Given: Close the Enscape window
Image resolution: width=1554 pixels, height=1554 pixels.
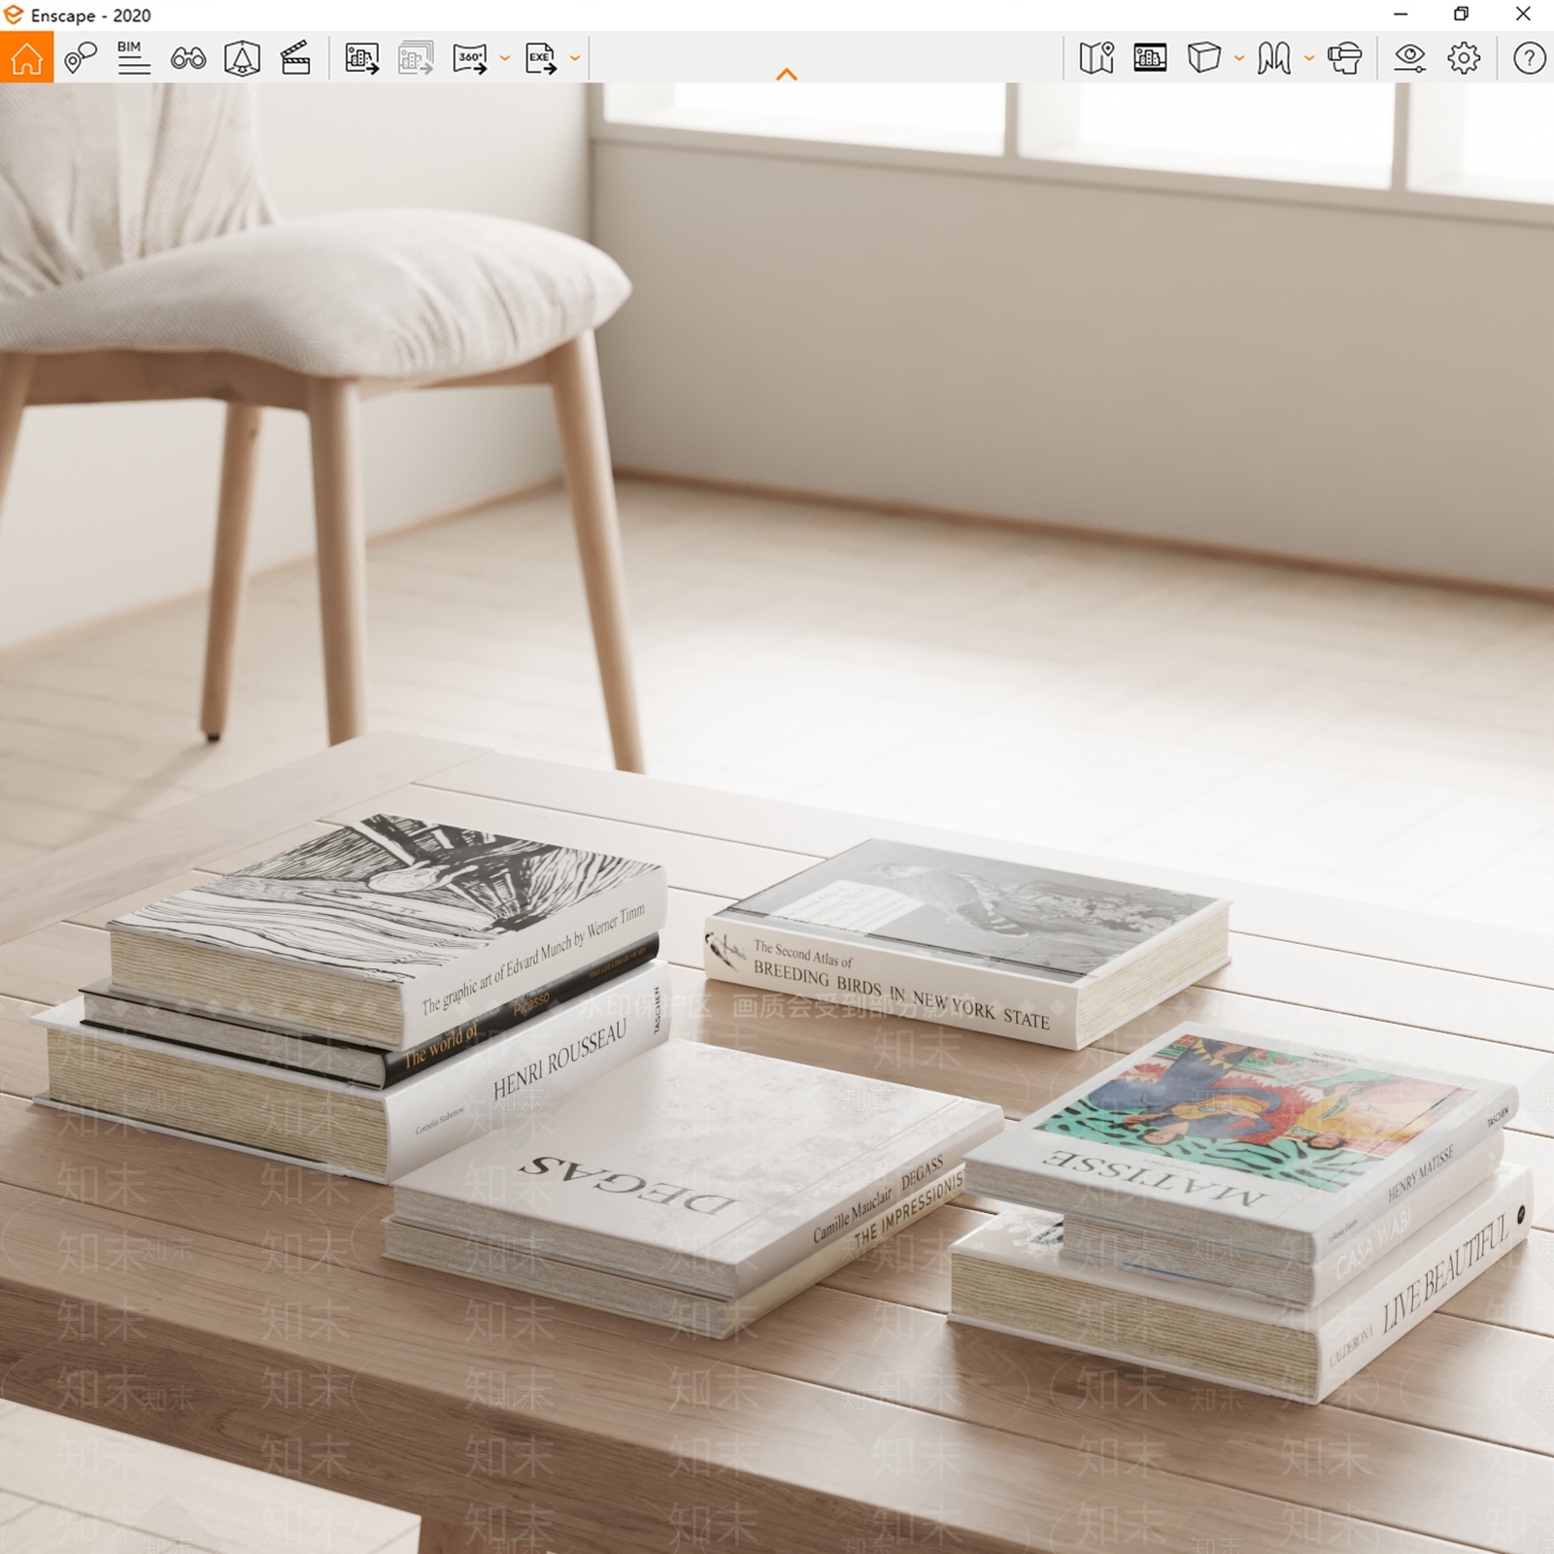Looking at the screenshot, I should tap(1523, 15).
